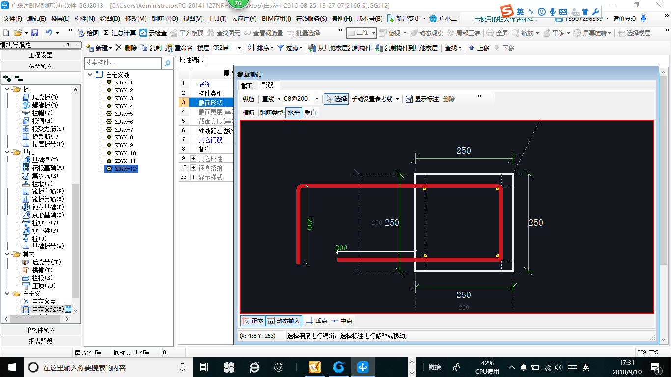Image resolution: width=671 pixels, height=377 pixels.
Task: Open 手动设置参考线 reference line option
Action: 375,99
